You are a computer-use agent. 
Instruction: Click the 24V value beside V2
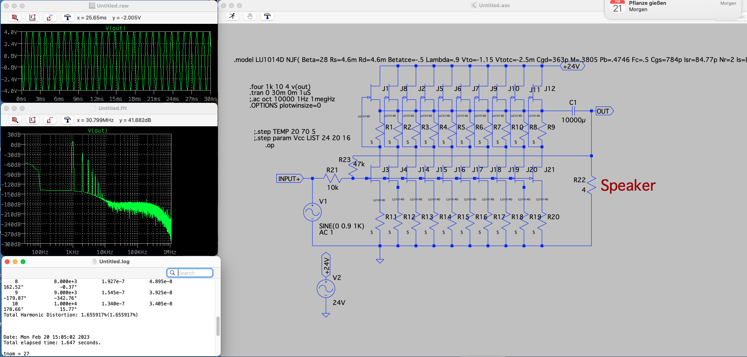tap(339, 303)
